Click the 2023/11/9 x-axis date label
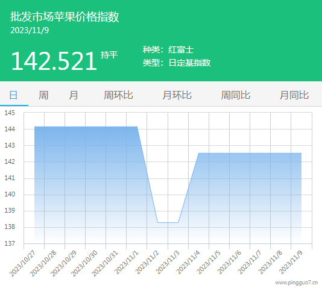Screen dimensions: 322x288 click(x=291, y=262)
